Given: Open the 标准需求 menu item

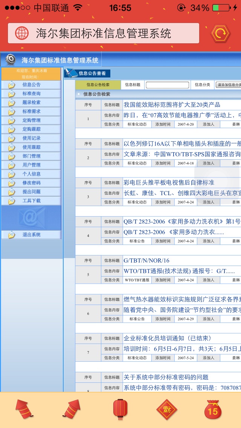Looking at the screenshot, I should pyautogui.click(x=31, y=112).
